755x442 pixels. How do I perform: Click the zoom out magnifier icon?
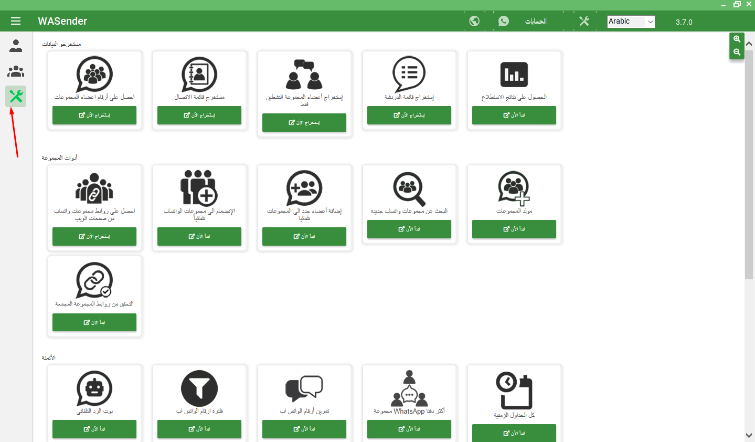tap(737, 52)
